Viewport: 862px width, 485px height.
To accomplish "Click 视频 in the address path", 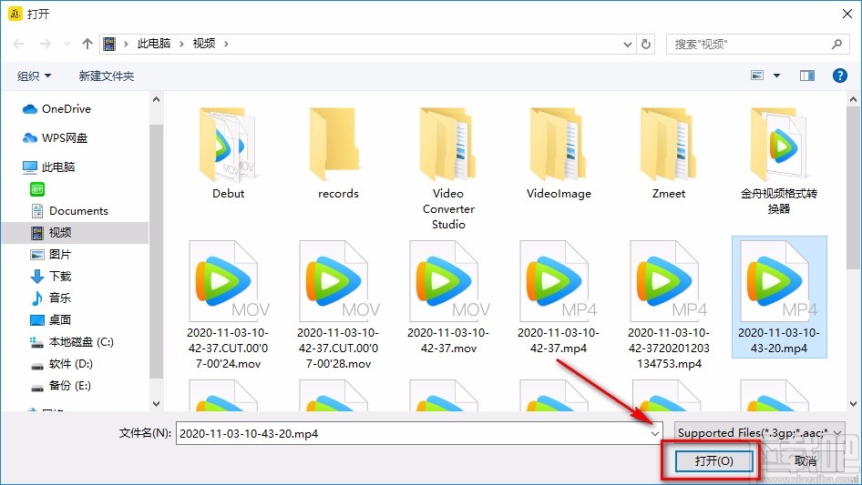I will 204,44.
